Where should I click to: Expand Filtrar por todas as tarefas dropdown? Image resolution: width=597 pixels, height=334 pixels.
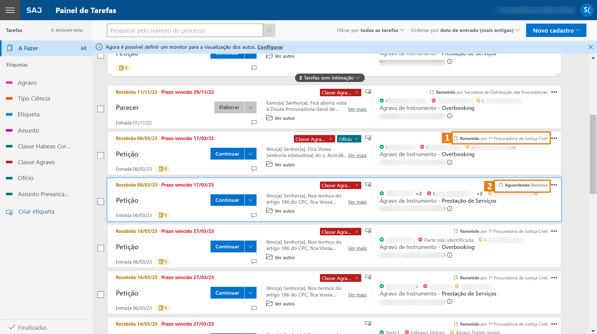(370, 30)
